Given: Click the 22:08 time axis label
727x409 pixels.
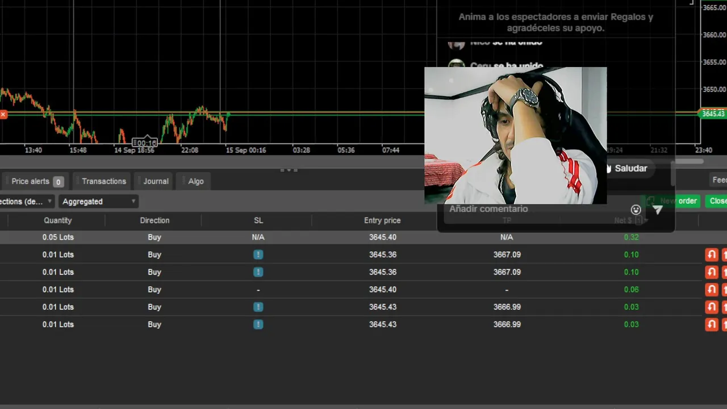Looking at the screenshot, I should click(190, 151).
